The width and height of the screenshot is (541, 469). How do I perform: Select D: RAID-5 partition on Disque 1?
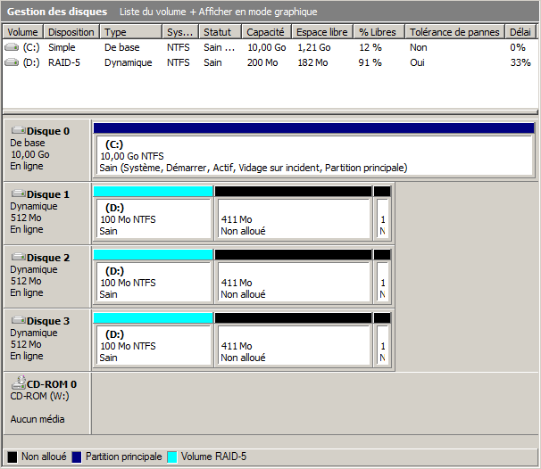coord(153,218)
